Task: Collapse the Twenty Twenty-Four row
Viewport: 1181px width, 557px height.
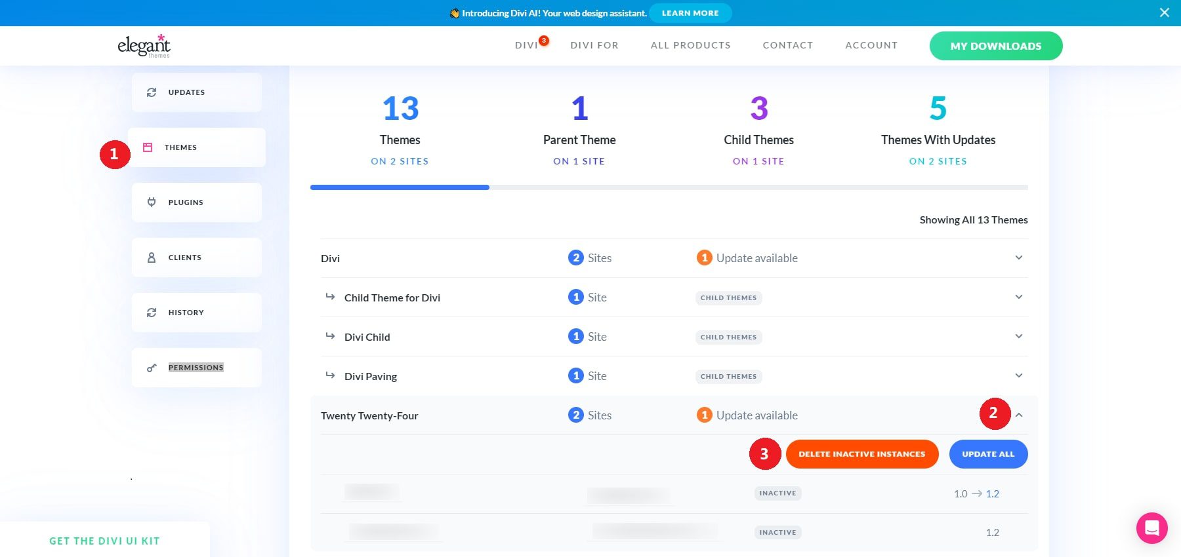Action: [x=1019, y=415]
